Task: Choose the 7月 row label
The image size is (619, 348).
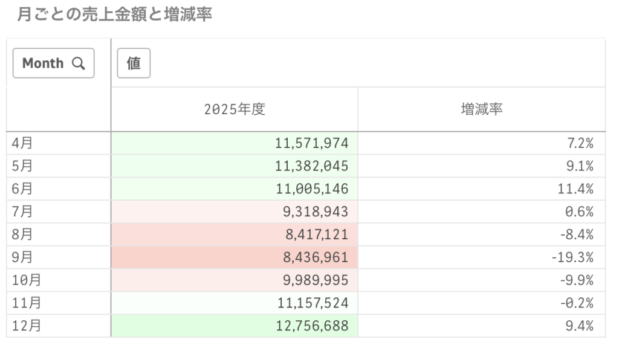Action: (x=22, y=212)
